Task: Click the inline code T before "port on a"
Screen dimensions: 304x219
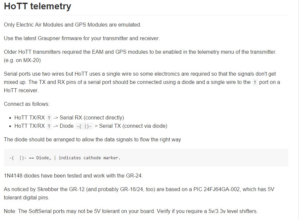Action: pos(255,82)
